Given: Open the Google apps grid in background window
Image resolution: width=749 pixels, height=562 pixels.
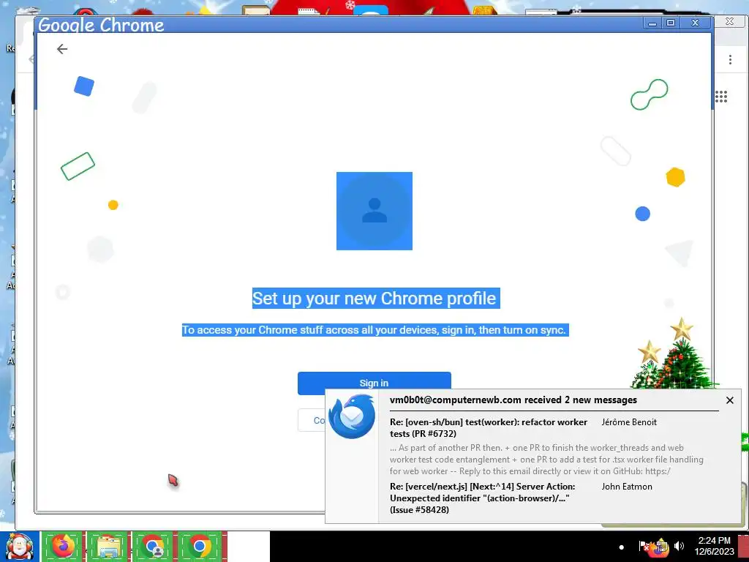Looking at the screenshot, I should pos(721,97).
